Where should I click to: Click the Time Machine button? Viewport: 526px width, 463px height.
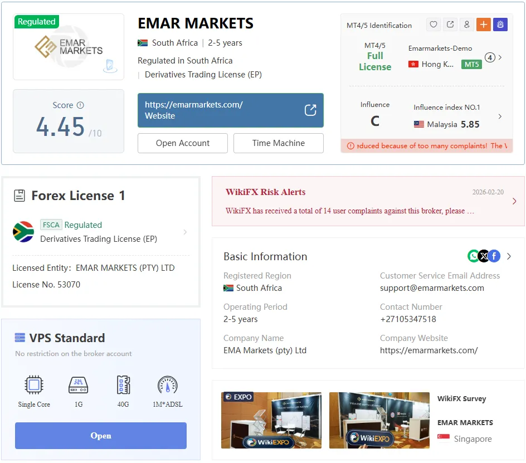[x=279, y=143]
